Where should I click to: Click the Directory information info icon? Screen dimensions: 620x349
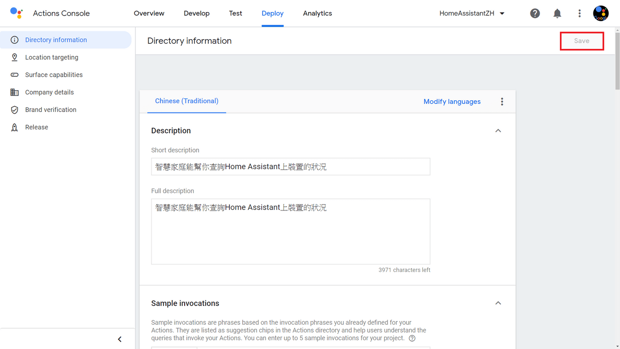tap(15, 40)
